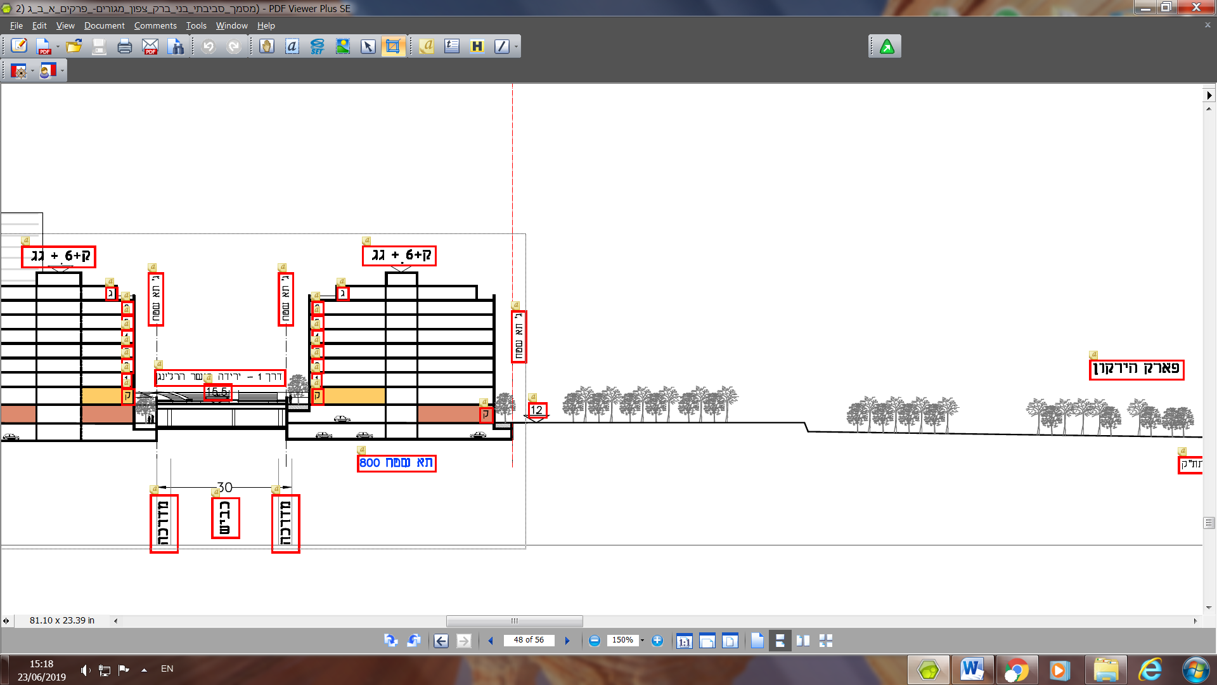Open the Comments menu

coord(155,25)
